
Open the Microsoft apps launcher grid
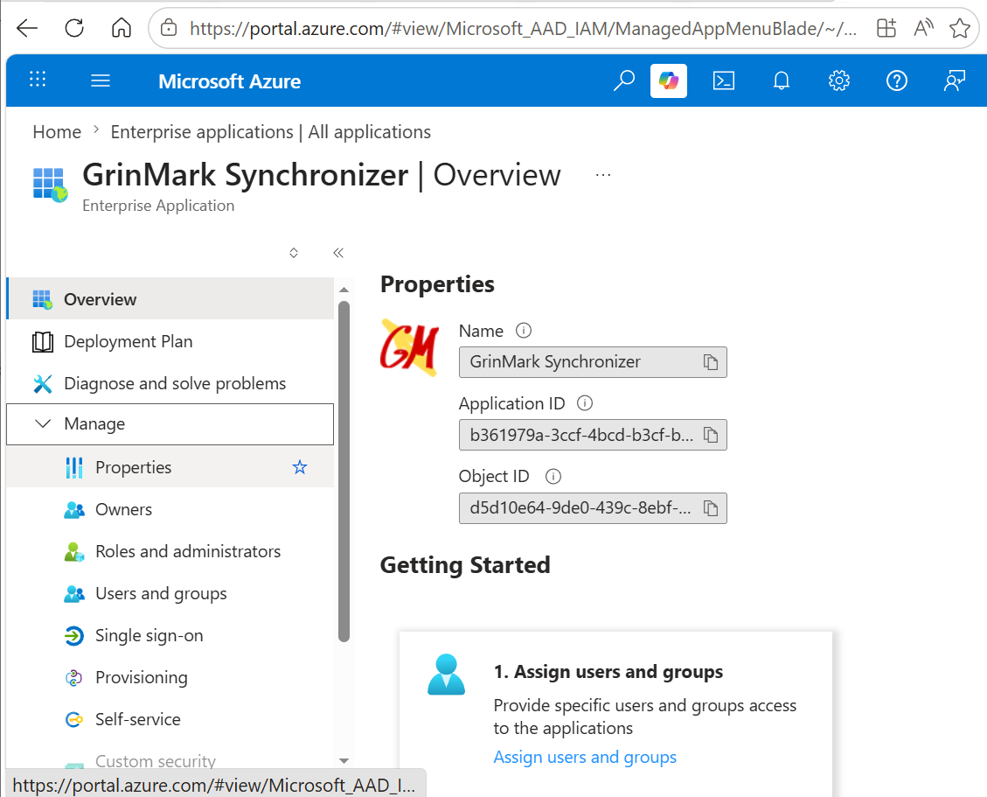[x=38, y=80]
